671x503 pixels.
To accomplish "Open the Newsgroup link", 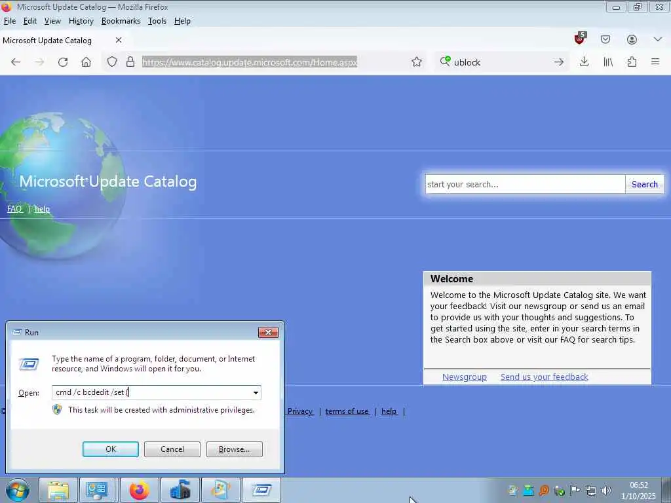I will tap(465, 377).
